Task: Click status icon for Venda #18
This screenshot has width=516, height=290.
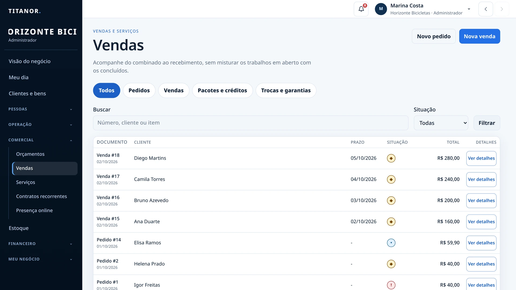Action: [391, 158]
